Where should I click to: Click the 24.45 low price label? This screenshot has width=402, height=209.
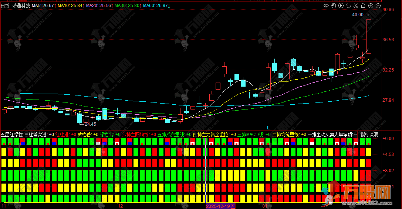(x=90, y=124)
